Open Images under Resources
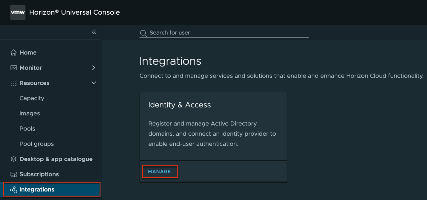 point(30,113)
